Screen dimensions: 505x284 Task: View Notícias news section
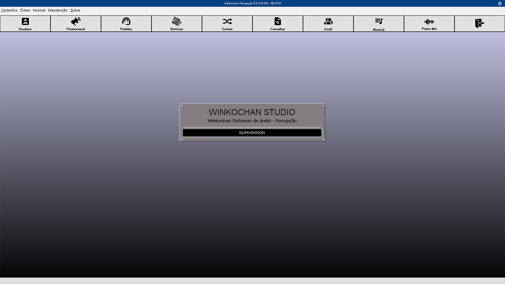176,24
